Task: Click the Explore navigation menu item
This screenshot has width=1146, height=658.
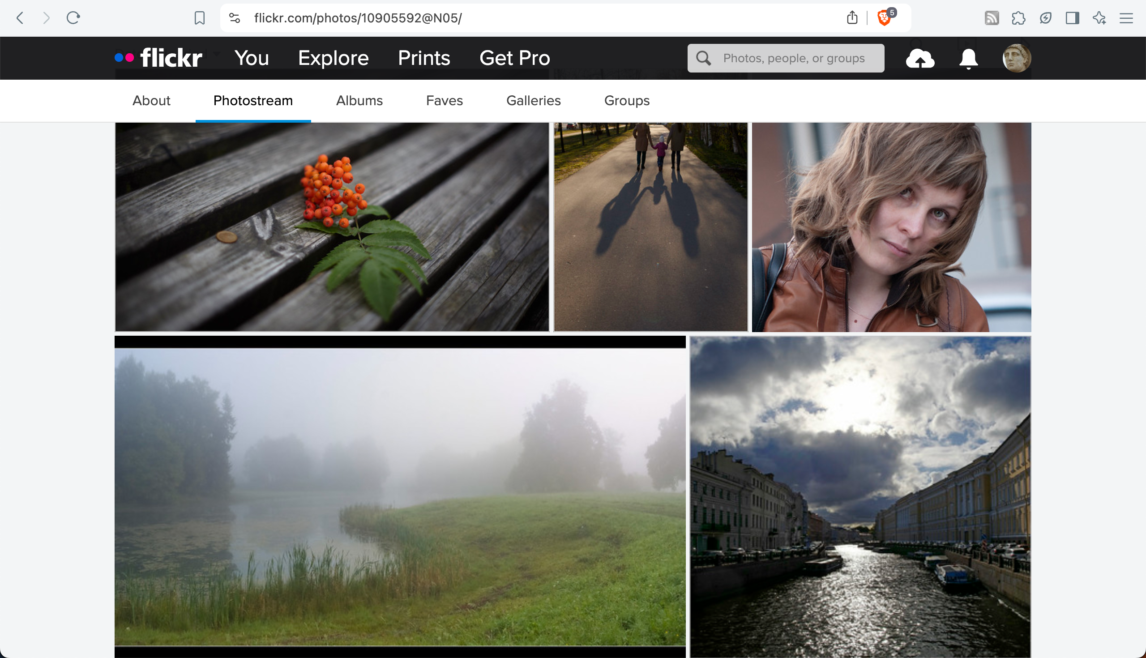Action: (x=333, y=57)
